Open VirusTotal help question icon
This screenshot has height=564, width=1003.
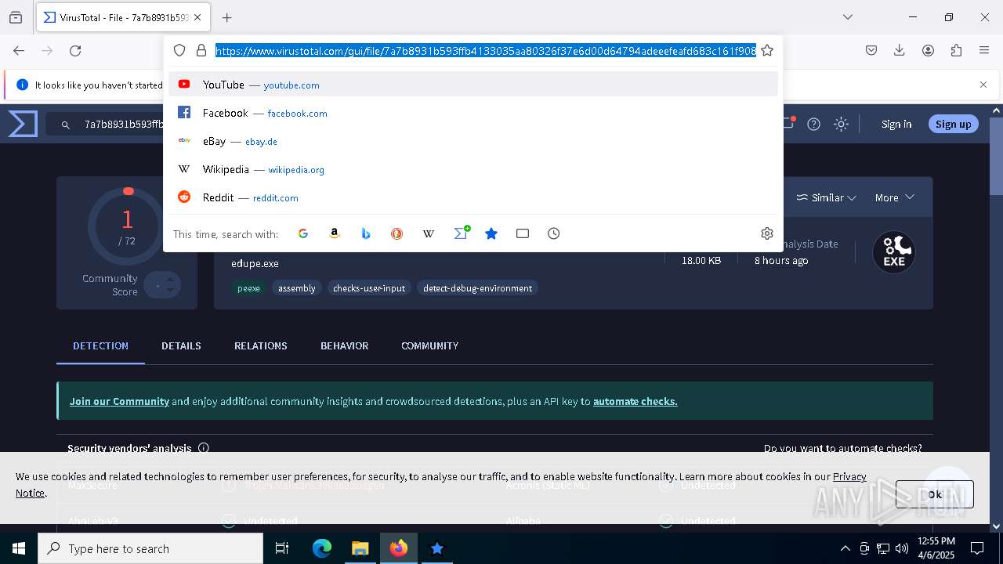click(x=814, y=124)
